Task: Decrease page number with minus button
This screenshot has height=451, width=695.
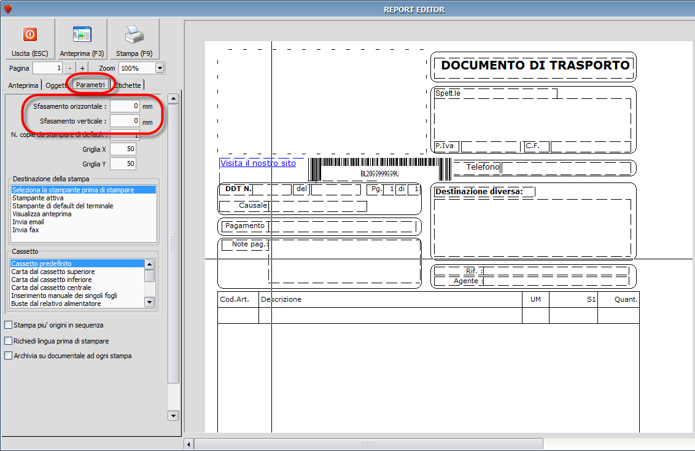Action: click(x=70, y=68)
